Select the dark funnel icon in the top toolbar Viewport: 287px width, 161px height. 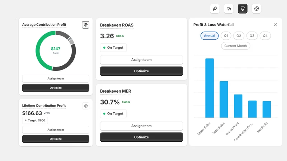[243, 9]
